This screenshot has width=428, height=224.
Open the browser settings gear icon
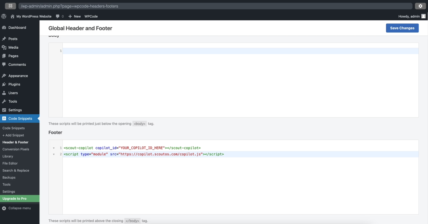tap(420, 6)
